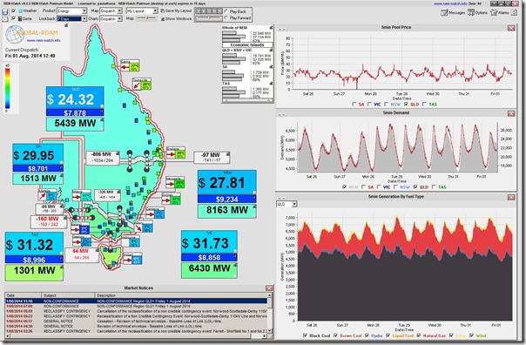Screen dimensions: 526x345
Task: Open the QLD region dropdown in generation chart
Action: tap(287, 204)
